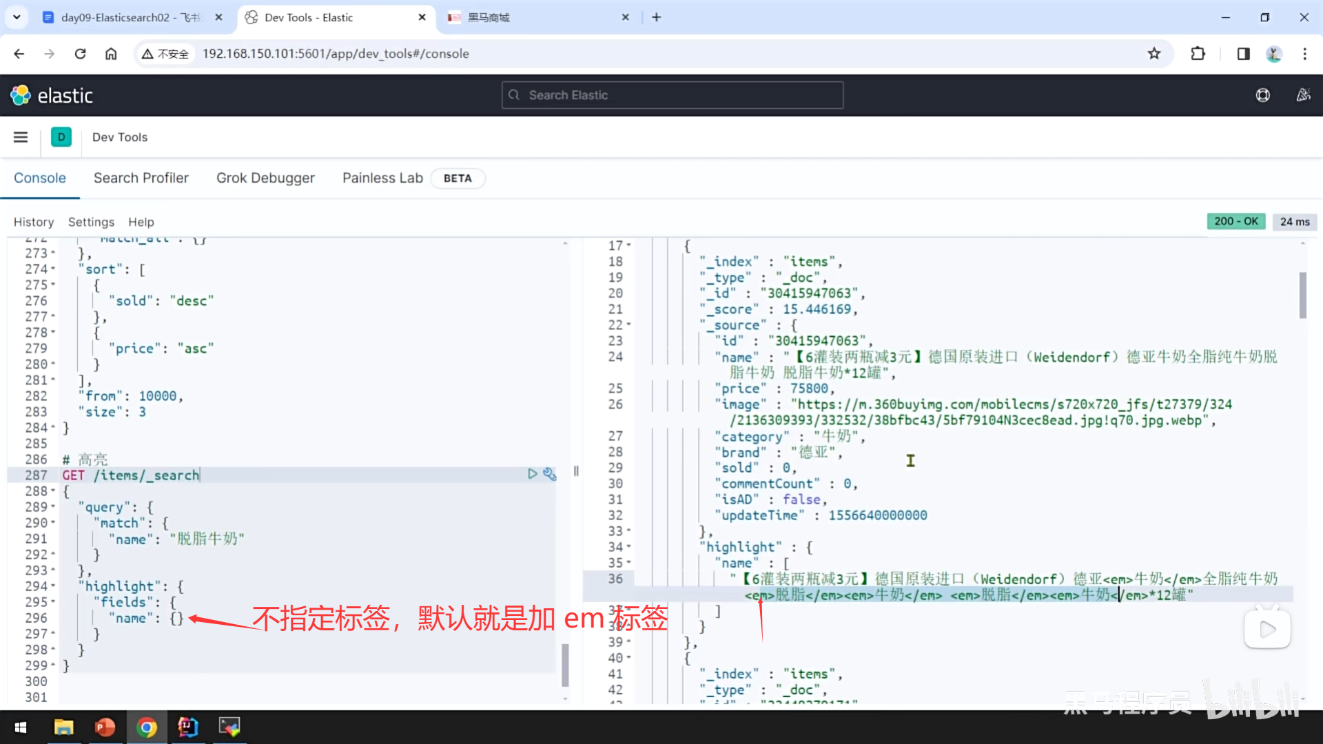
Task: Collapse the query block fold arrow at line 289
Action: click(x=54, y=507)
